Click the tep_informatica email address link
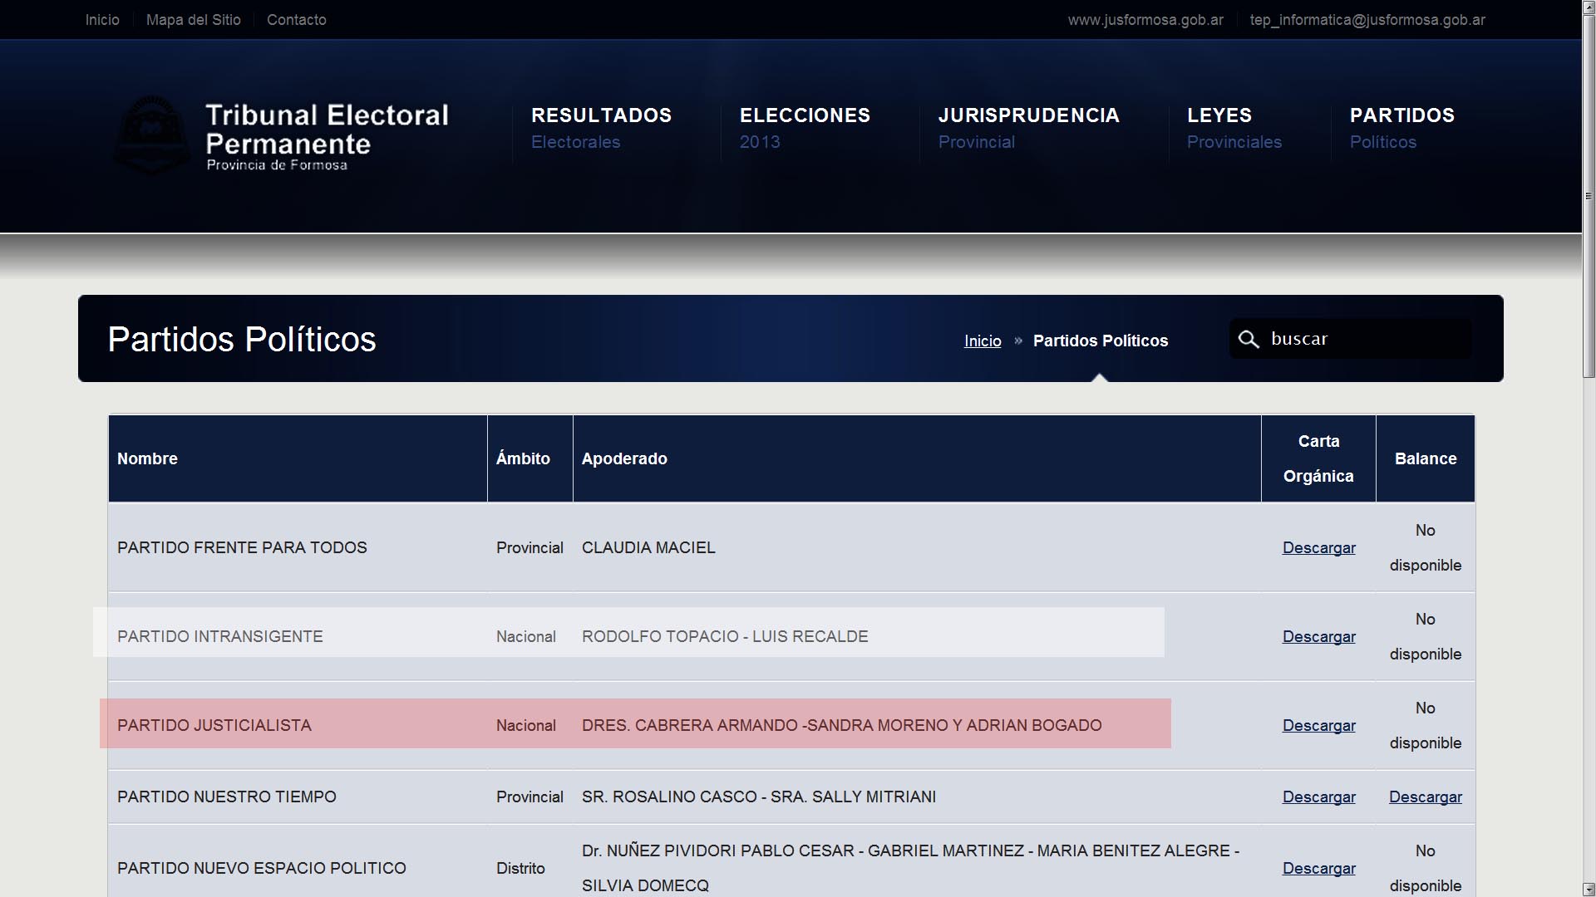This screenshot has width=1596, height=897. 1367,20
